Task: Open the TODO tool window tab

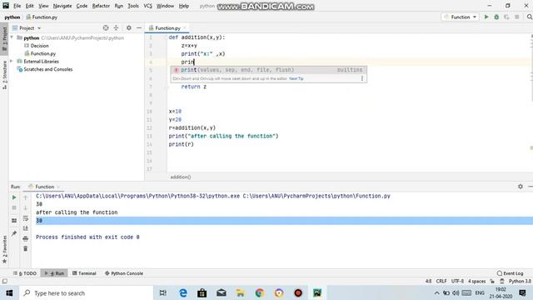Action: 25,273
